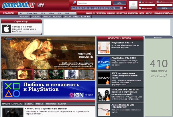Open the ОБЗОРЫ item in the submenu bar
This screenshot has height=117, width=173.
point(36,17)
